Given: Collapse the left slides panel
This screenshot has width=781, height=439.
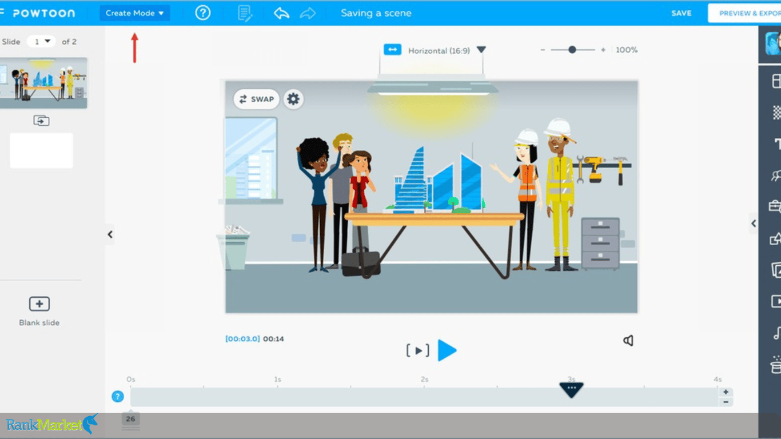Looking at the screenshot, I should coord(110,234).
